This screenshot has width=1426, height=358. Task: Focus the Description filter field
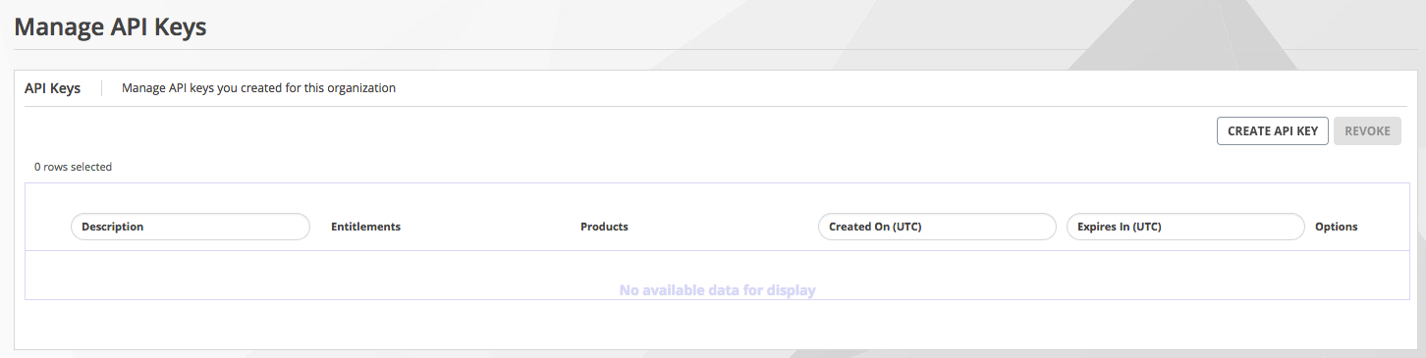click(x=191, y=227)
